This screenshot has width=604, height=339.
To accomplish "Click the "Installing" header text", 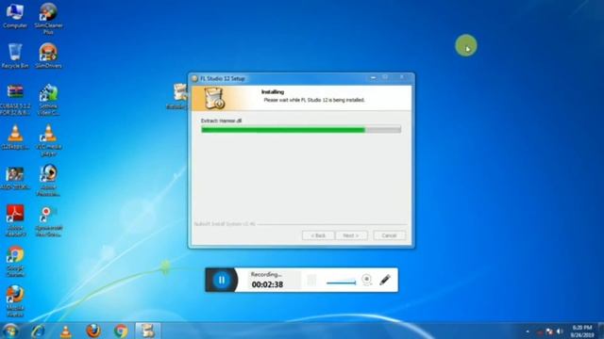I will click(273, 92).
